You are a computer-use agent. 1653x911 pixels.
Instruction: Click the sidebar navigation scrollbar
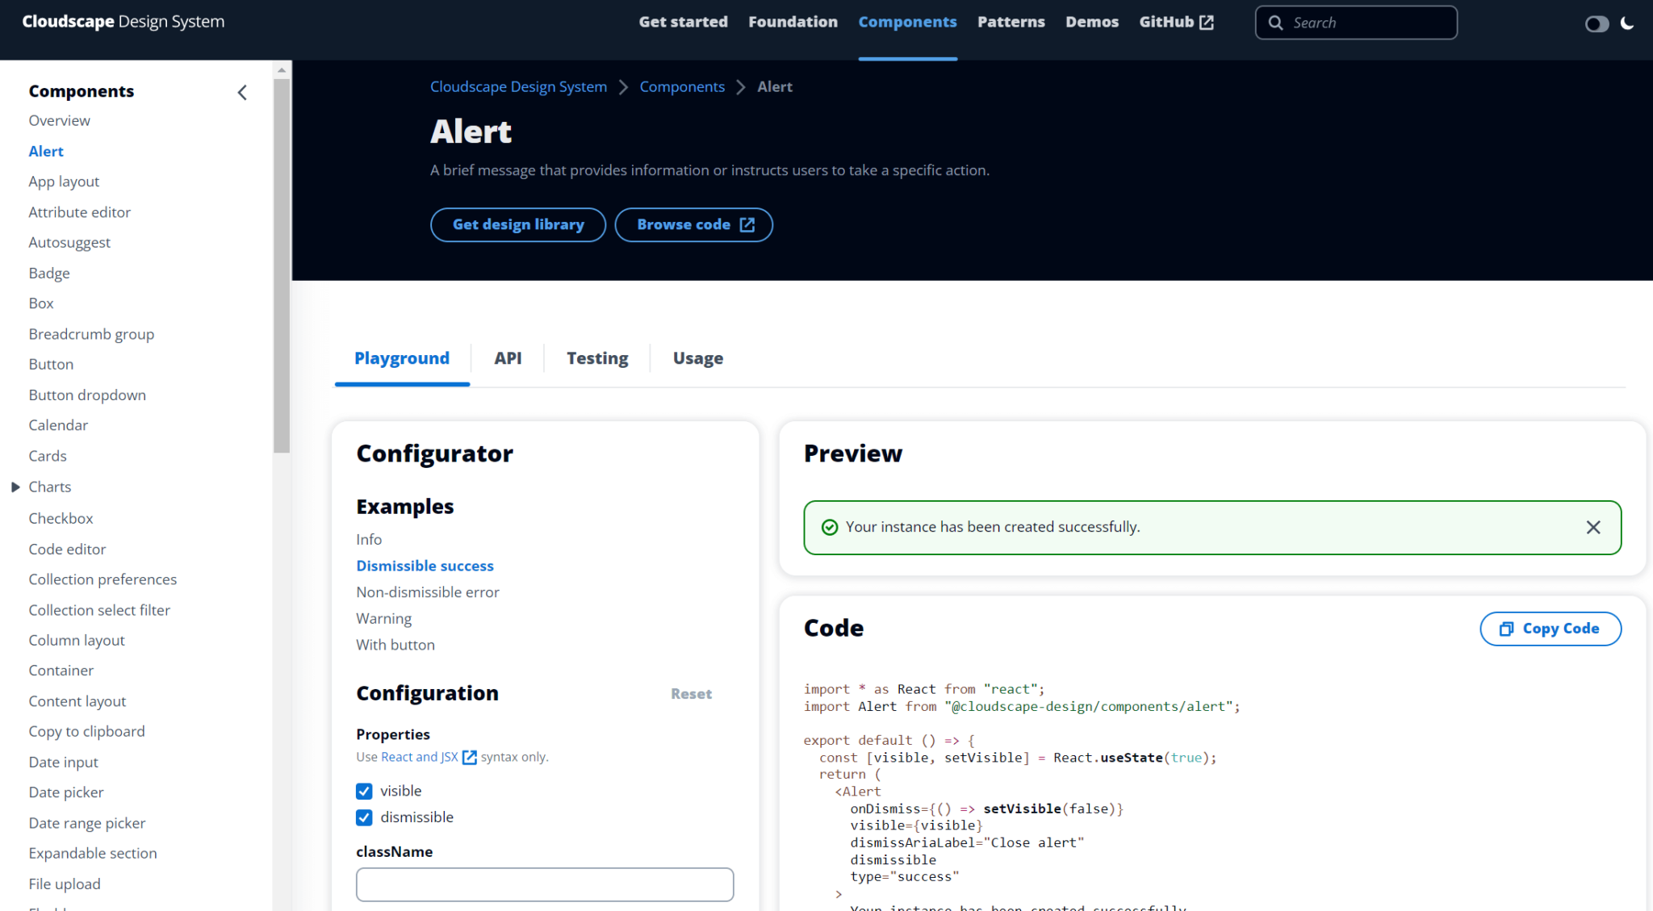click(282, 266)
